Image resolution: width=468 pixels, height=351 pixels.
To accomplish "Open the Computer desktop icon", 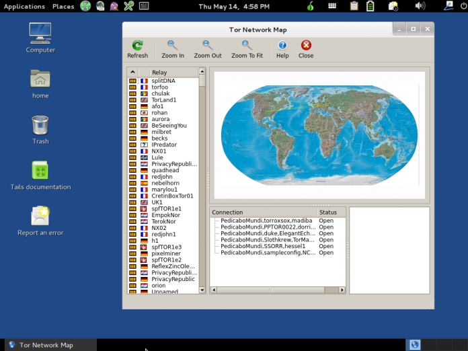I will coord(40,33).
